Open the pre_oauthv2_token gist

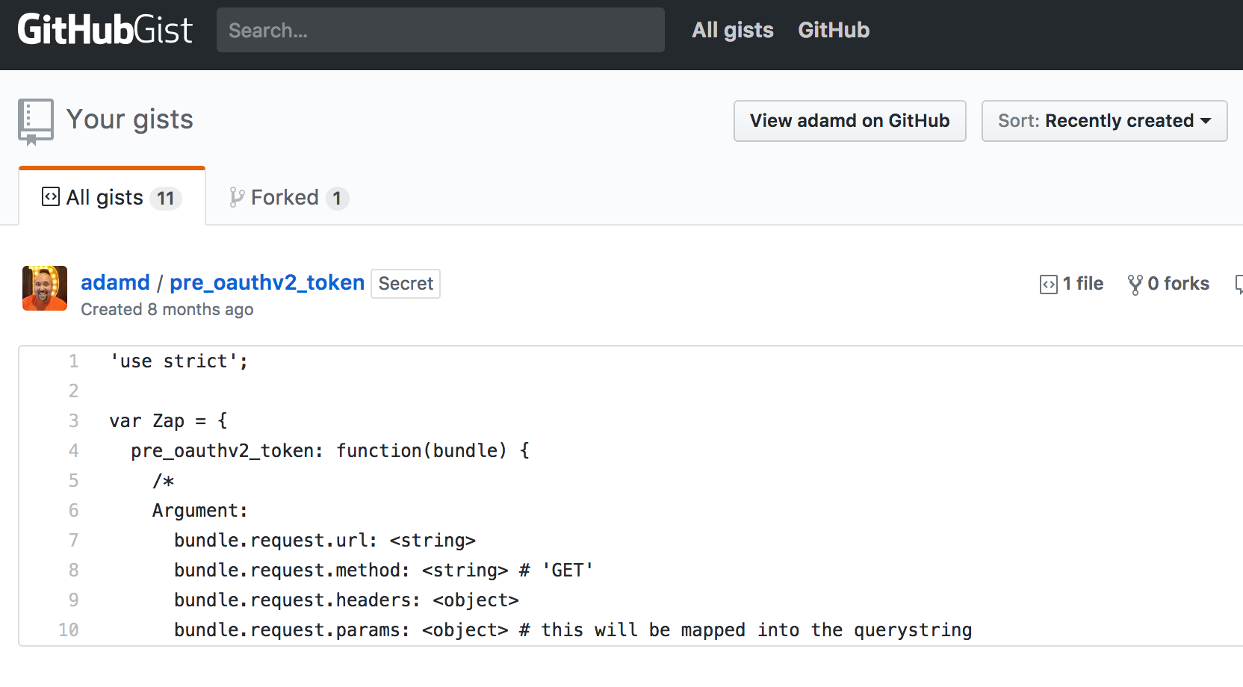267,282
